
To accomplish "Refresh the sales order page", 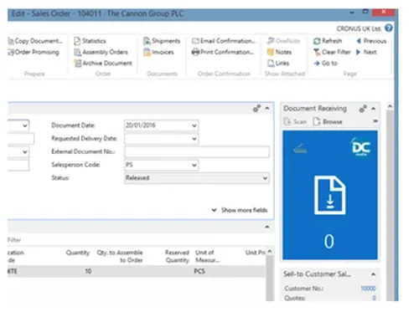I will (328, 41).
